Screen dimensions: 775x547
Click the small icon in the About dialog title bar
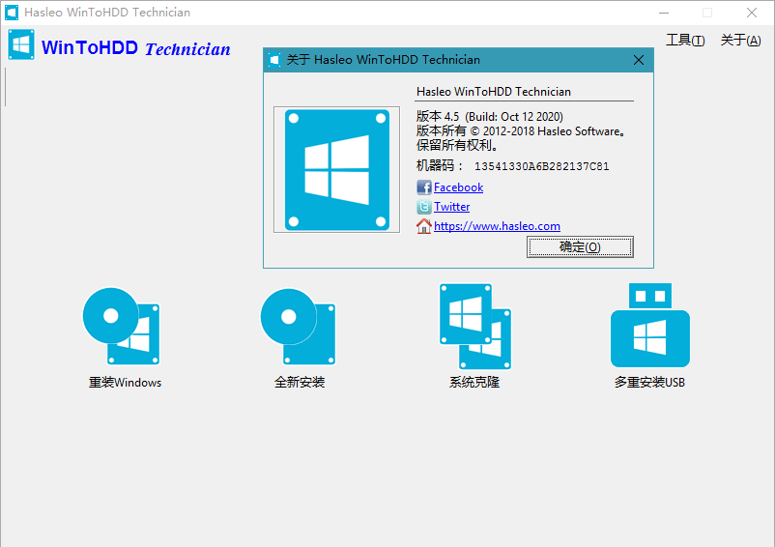[274, 60]
